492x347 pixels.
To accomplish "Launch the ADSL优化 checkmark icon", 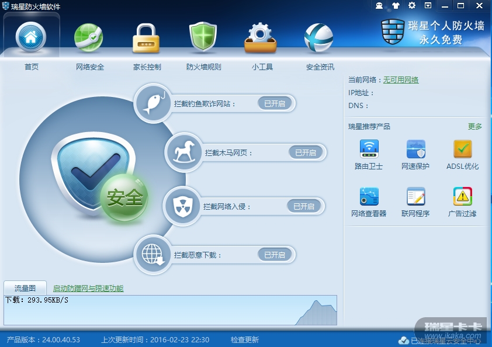I will point(463,149).
